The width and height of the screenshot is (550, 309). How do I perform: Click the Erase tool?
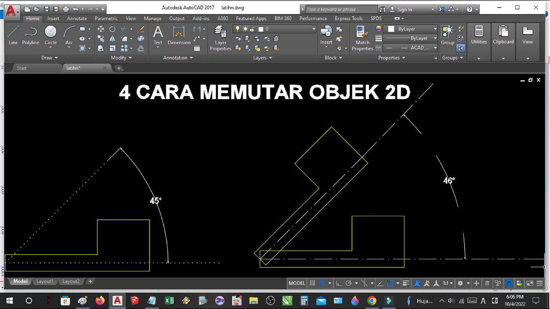click(141, 29)
